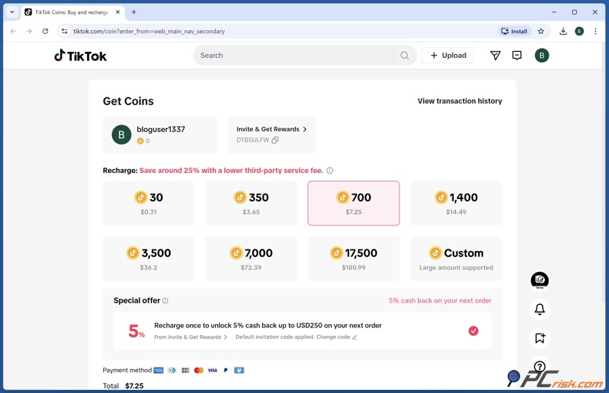
Task: Click the edit pencil beside Change code
Action: point(355,337)
